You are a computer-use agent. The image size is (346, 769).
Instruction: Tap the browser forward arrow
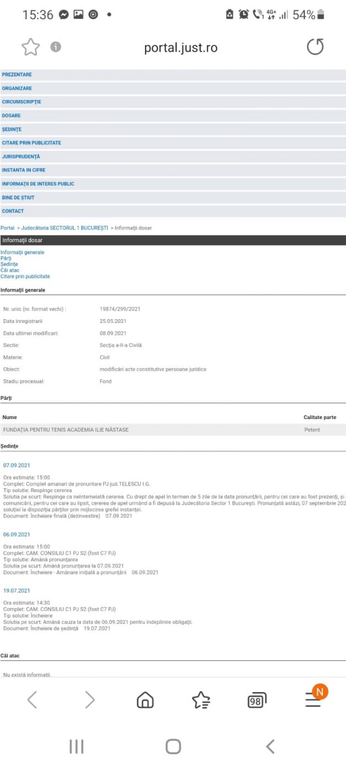click(x=90, y=699)
